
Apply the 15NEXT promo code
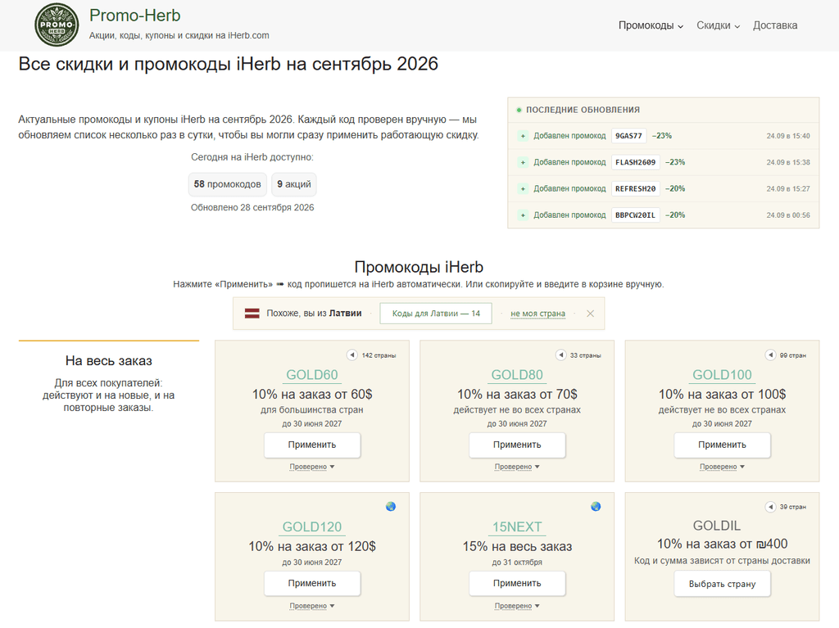[517, 584]
